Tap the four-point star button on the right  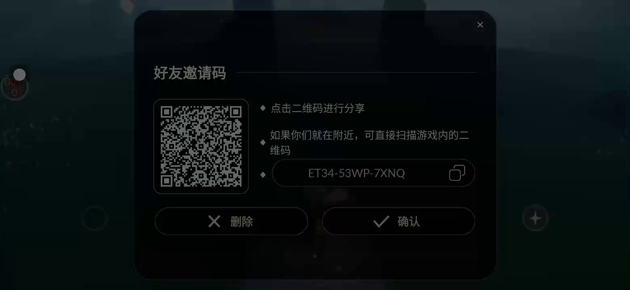coord(535,218)
